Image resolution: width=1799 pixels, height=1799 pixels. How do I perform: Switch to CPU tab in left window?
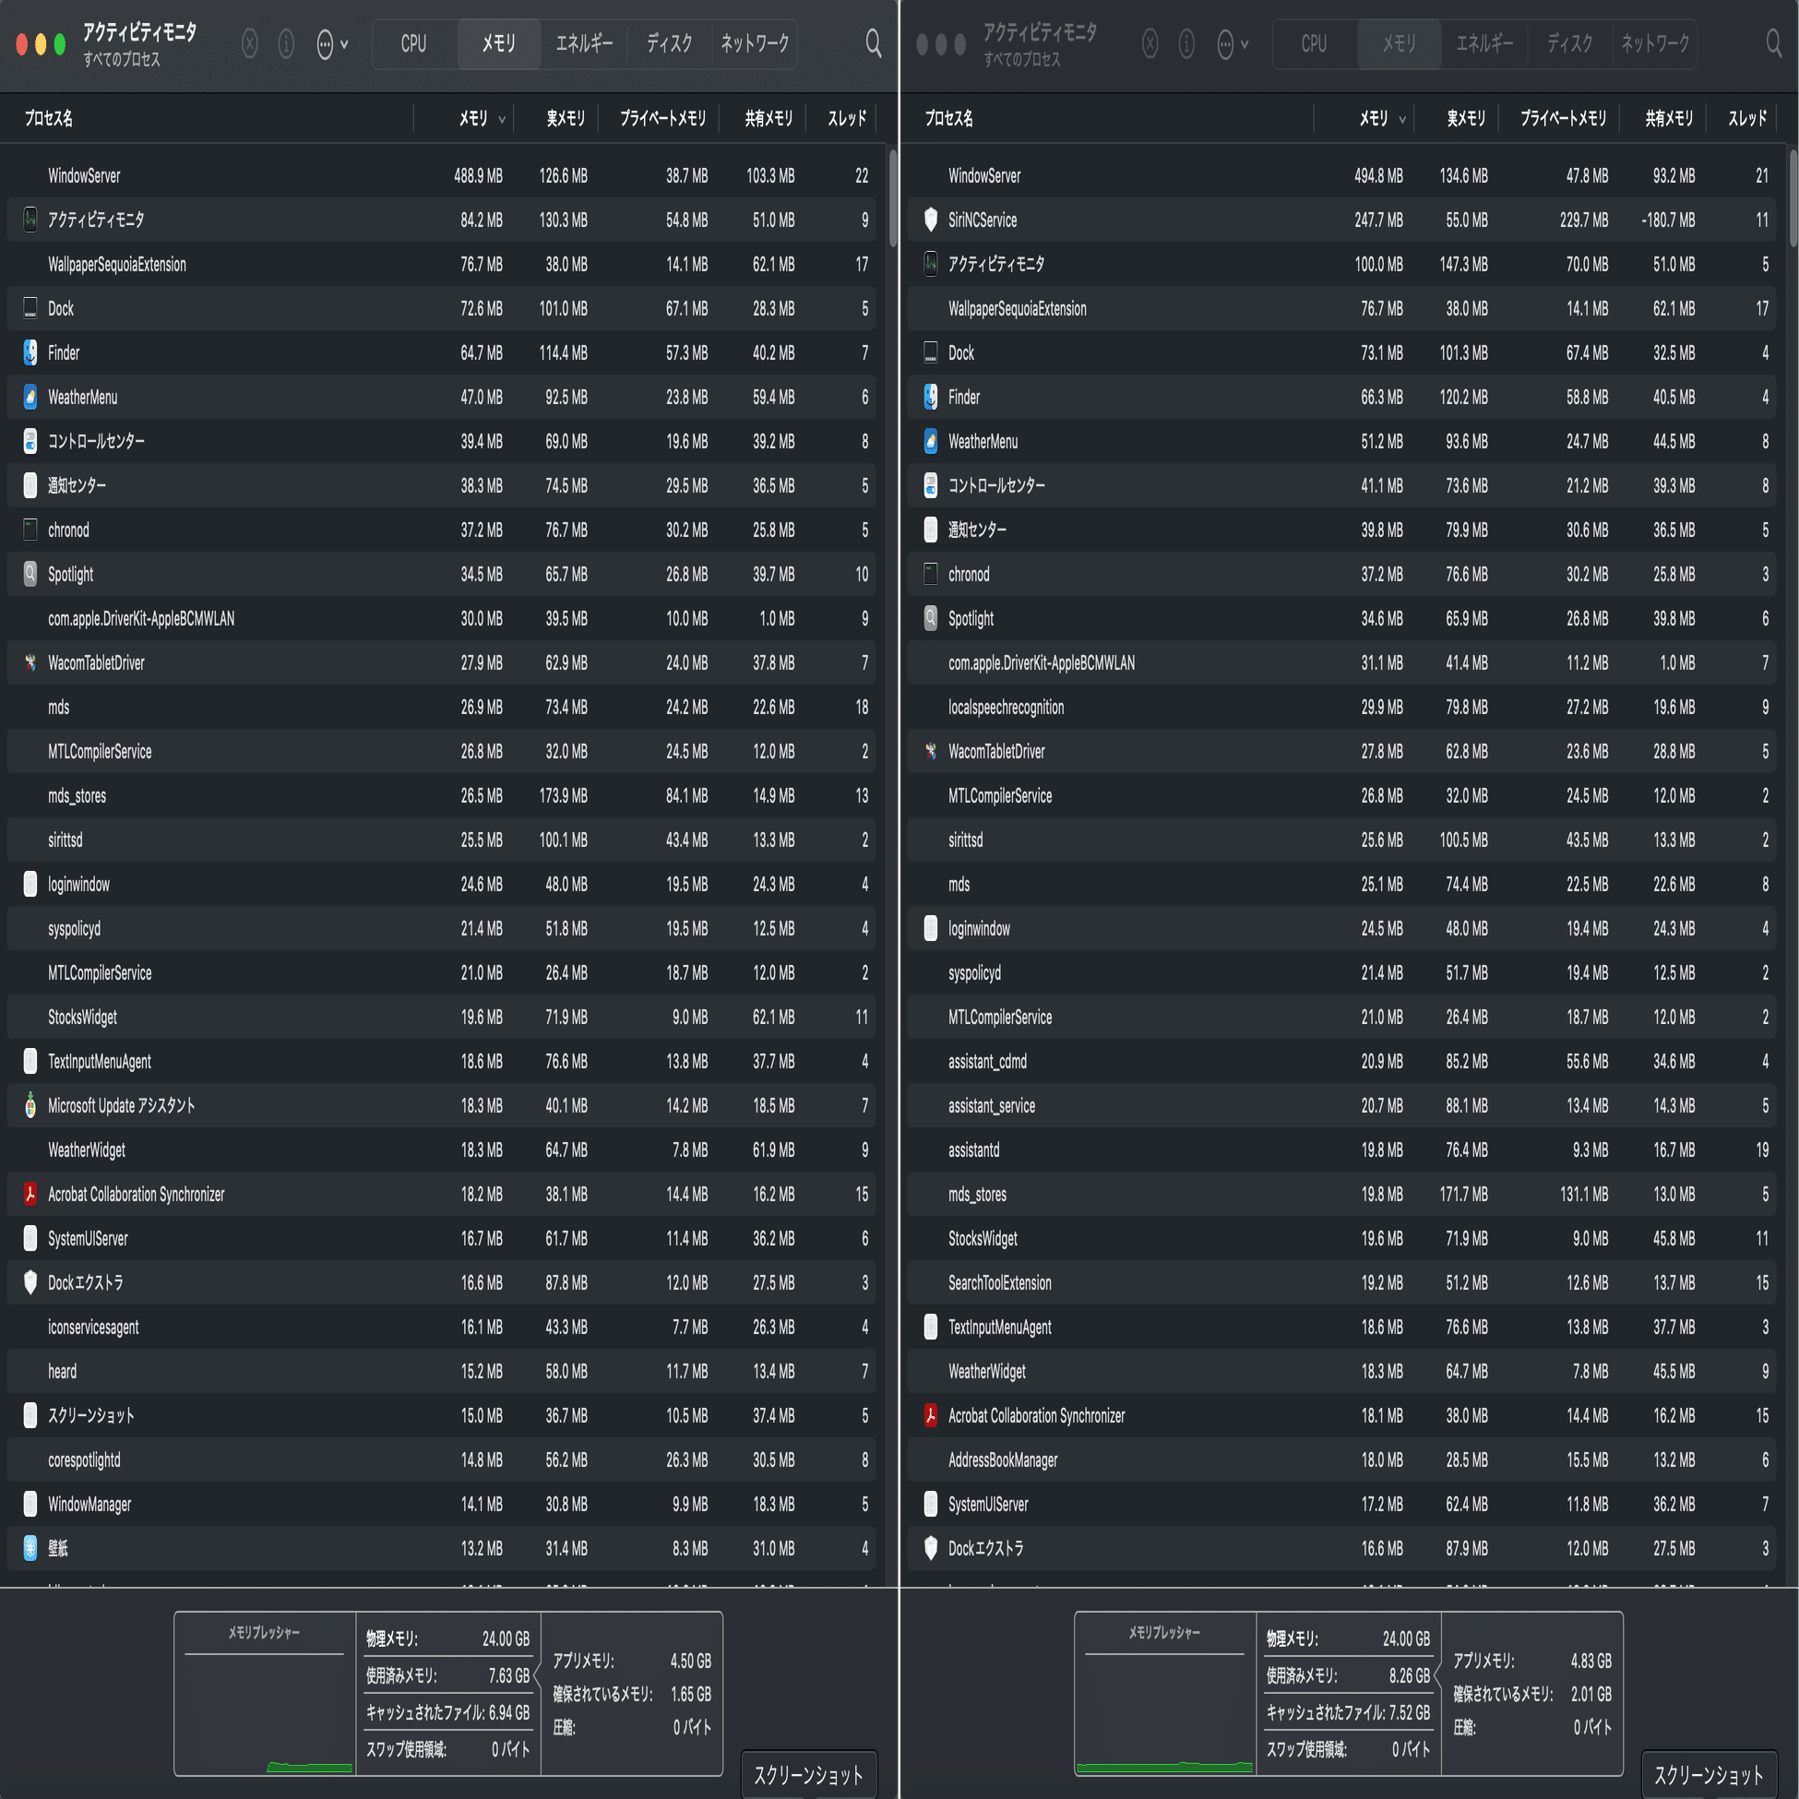click(x=413, y=43)
